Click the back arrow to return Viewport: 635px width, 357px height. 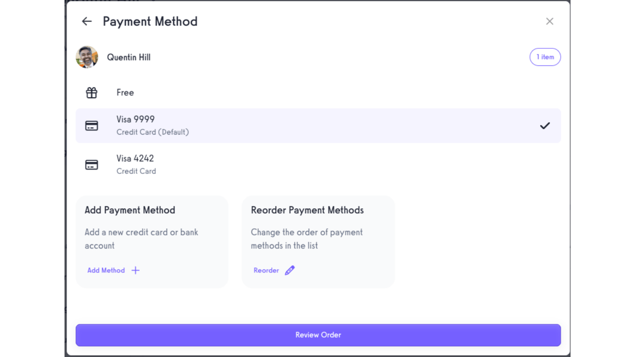point(87,21)
